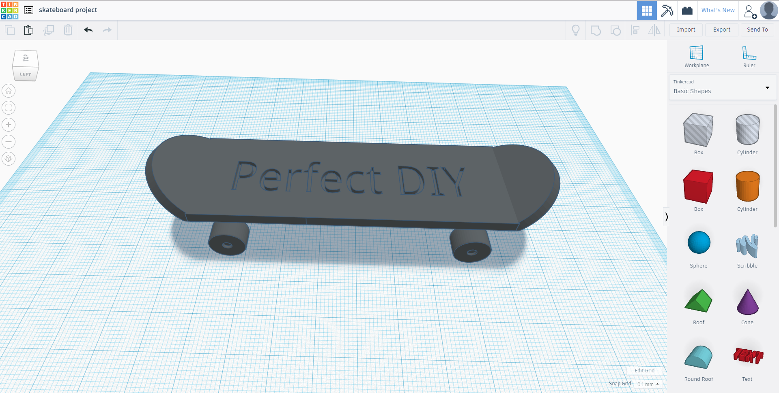This screenshot has width=779, height=393.
Task: Click the Paste icon
Action: (x=28, y=30)
